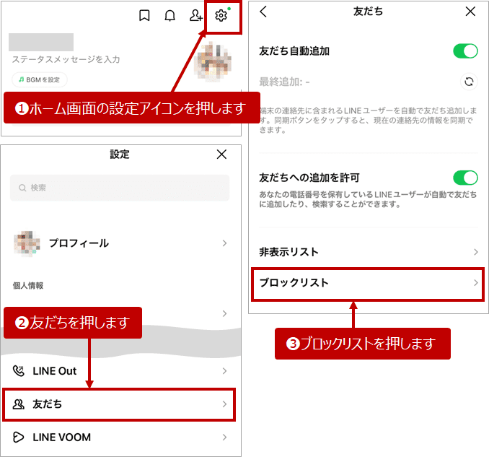
Task: Expand the ブロックリスト chevron
Action: pyautogui.click(x=475, y=283)
